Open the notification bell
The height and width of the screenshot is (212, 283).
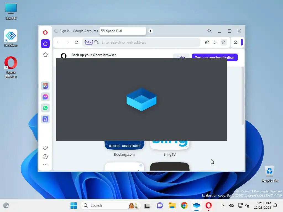275,205
